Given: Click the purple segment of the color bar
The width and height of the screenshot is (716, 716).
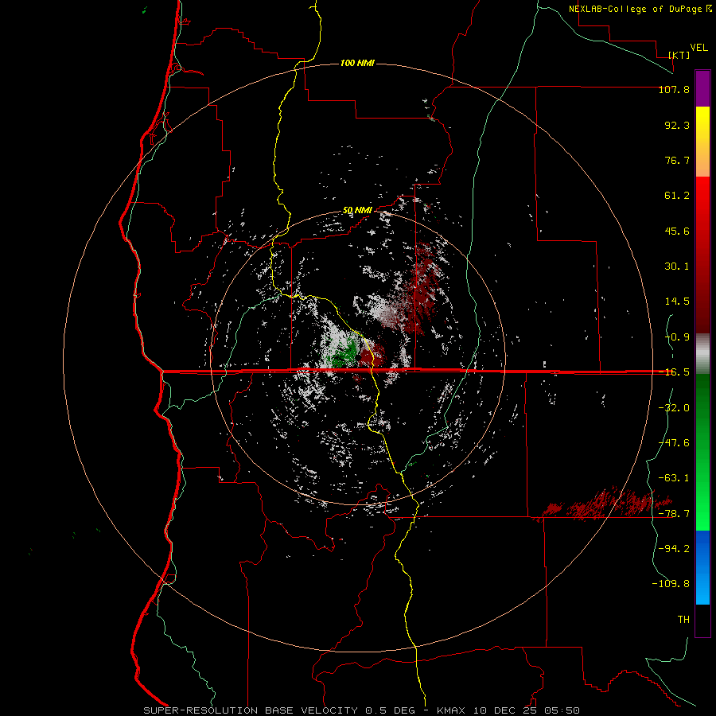Looking at the screenshot, I should pos(702,88).
